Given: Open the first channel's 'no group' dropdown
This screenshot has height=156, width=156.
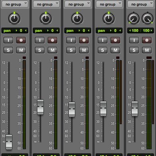Looking at the screenshot, I should coord(15,4).
